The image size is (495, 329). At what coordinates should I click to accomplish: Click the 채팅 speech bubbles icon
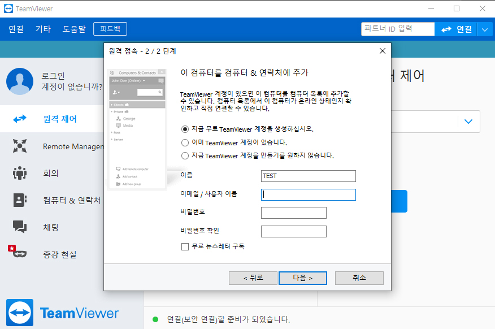tap(20, 227)
